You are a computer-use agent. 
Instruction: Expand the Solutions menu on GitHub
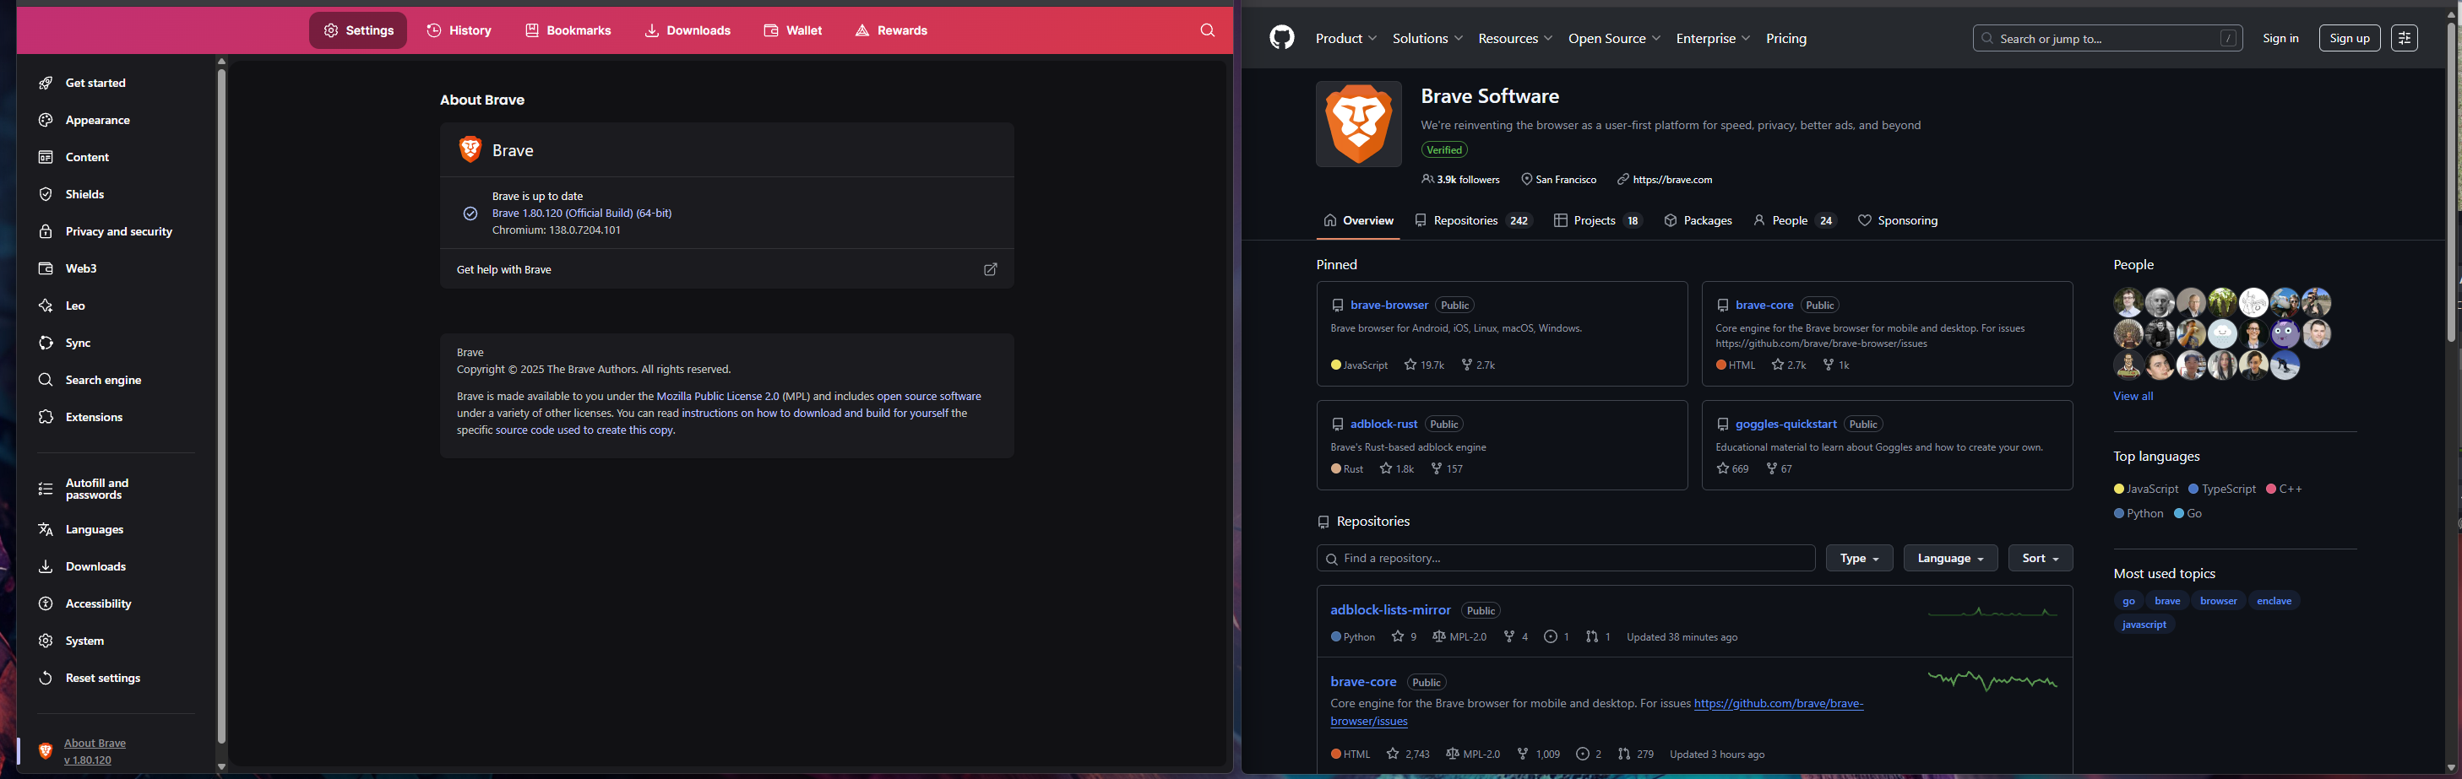coord(1427,39)
